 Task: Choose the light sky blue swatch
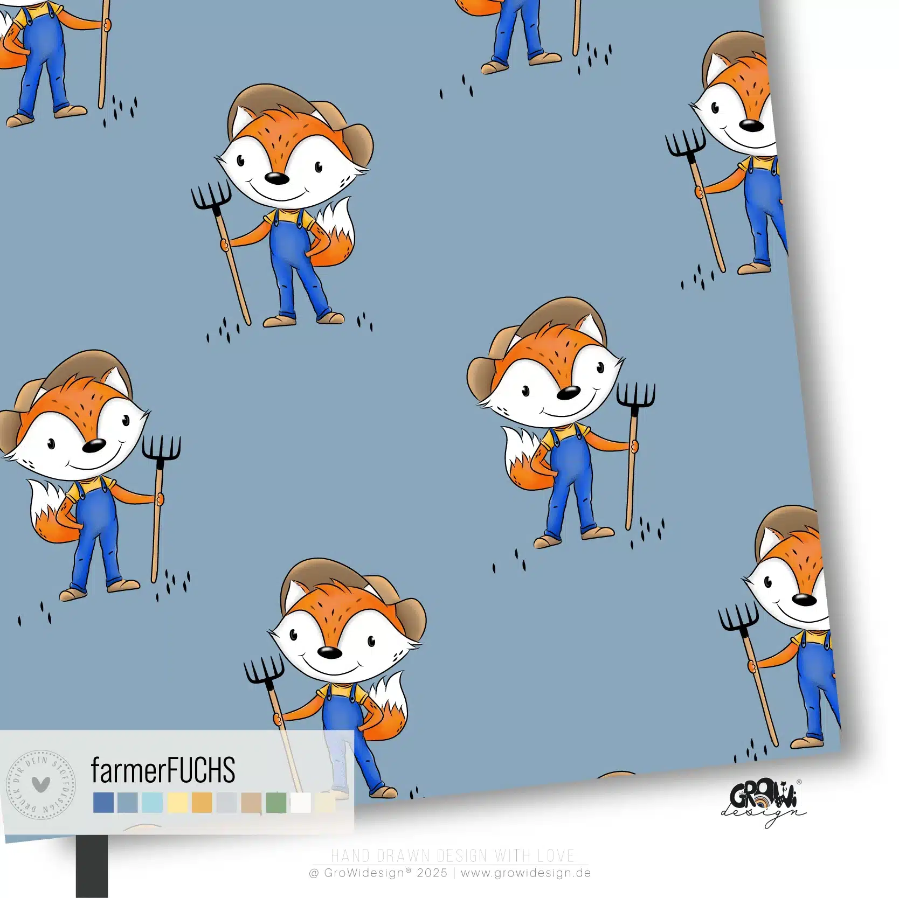pyautogui.click(x=153, y=802)
